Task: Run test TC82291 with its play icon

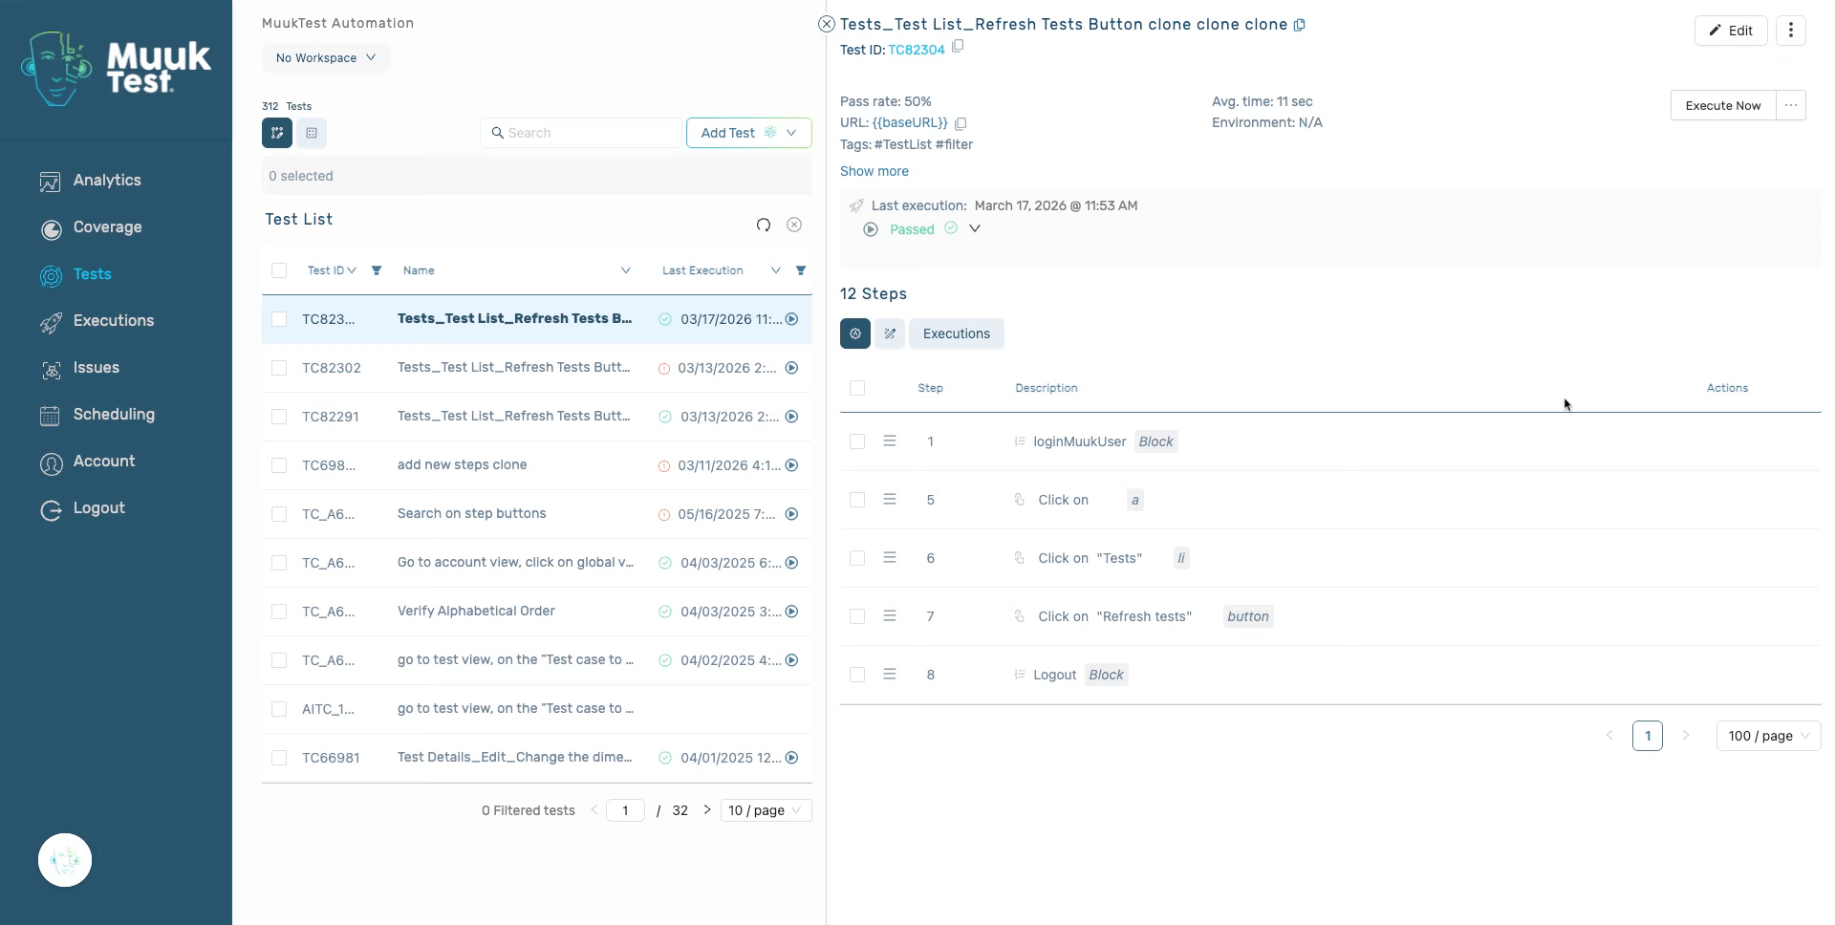Action: [791, 417]
